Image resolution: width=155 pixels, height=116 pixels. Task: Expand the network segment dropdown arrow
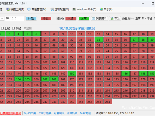click(x=2, y=19)
